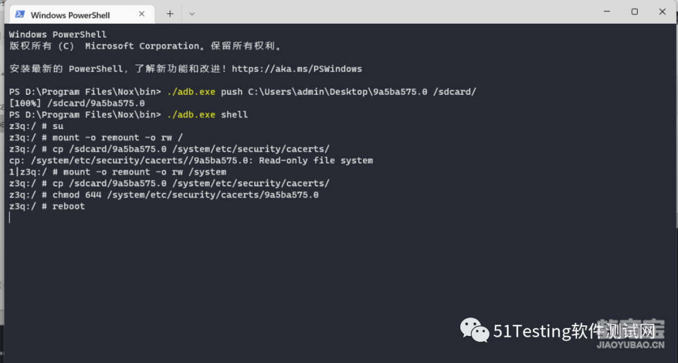678x363 pixels.
Task: Click the Read-only file system error line
Action: click(x=191, y=160)
